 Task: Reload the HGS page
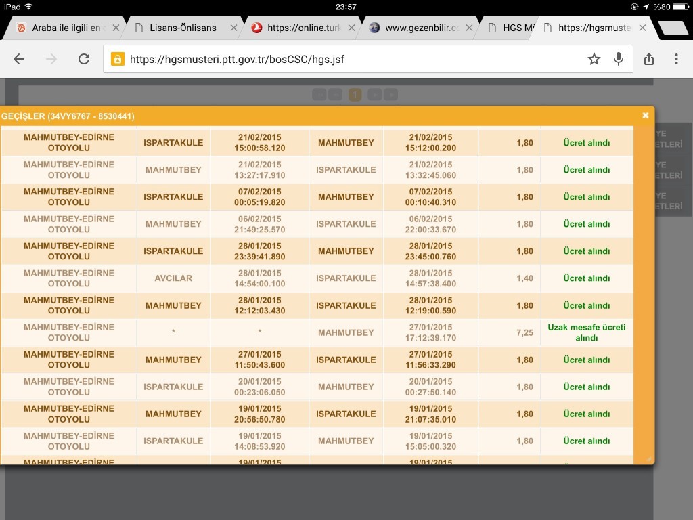84,59
